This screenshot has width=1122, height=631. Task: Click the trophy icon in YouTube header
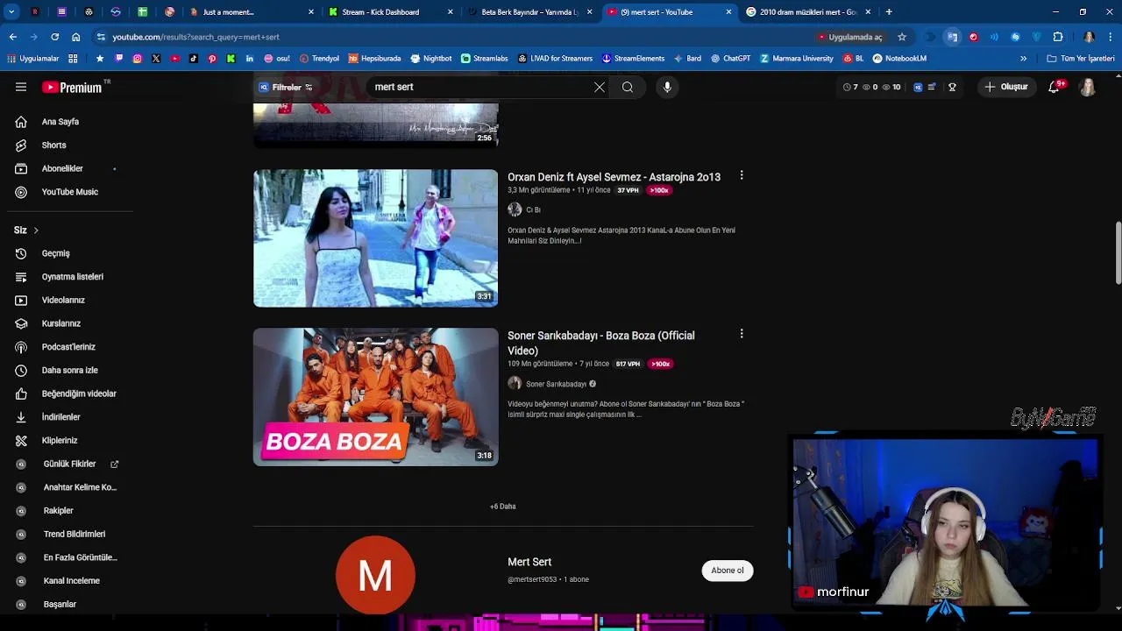click(x=952, y=87)
